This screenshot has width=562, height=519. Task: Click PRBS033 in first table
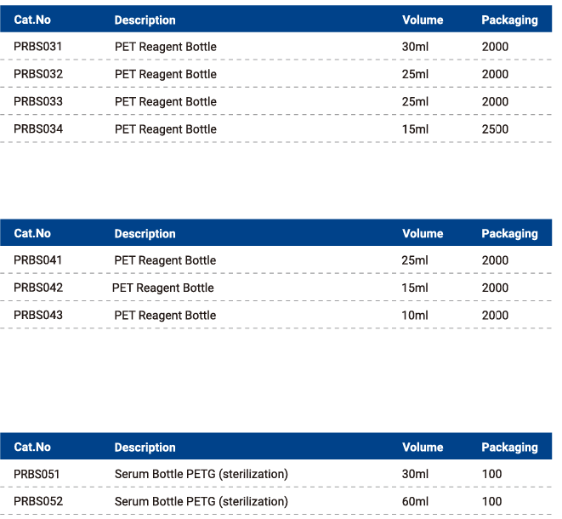[x=37, y=101]
